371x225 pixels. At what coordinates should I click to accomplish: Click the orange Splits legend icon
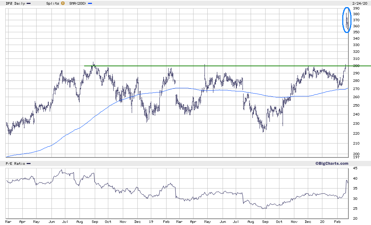[x=63, y=3]
